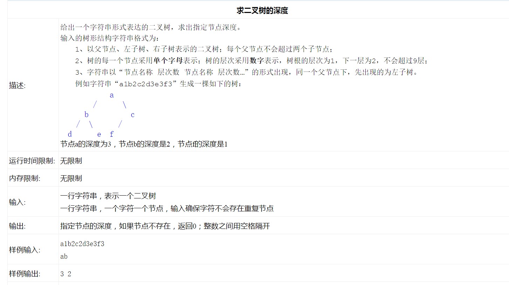Click root node a in tree diagram
The image size is (509, 285).
click(x=112, y=95)
